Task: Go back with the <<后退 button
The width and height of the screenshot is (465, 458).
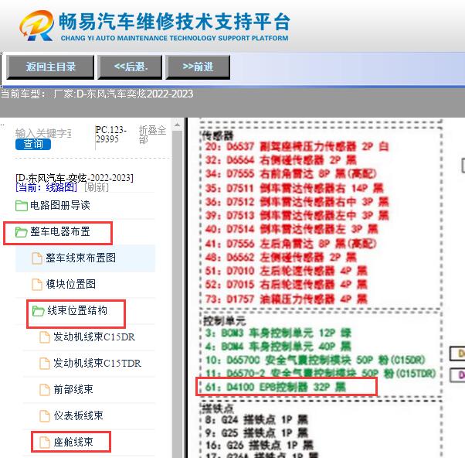Action: 130,67
